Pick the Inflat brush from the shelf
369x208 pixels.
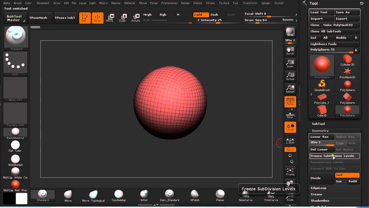pos(144,196)
